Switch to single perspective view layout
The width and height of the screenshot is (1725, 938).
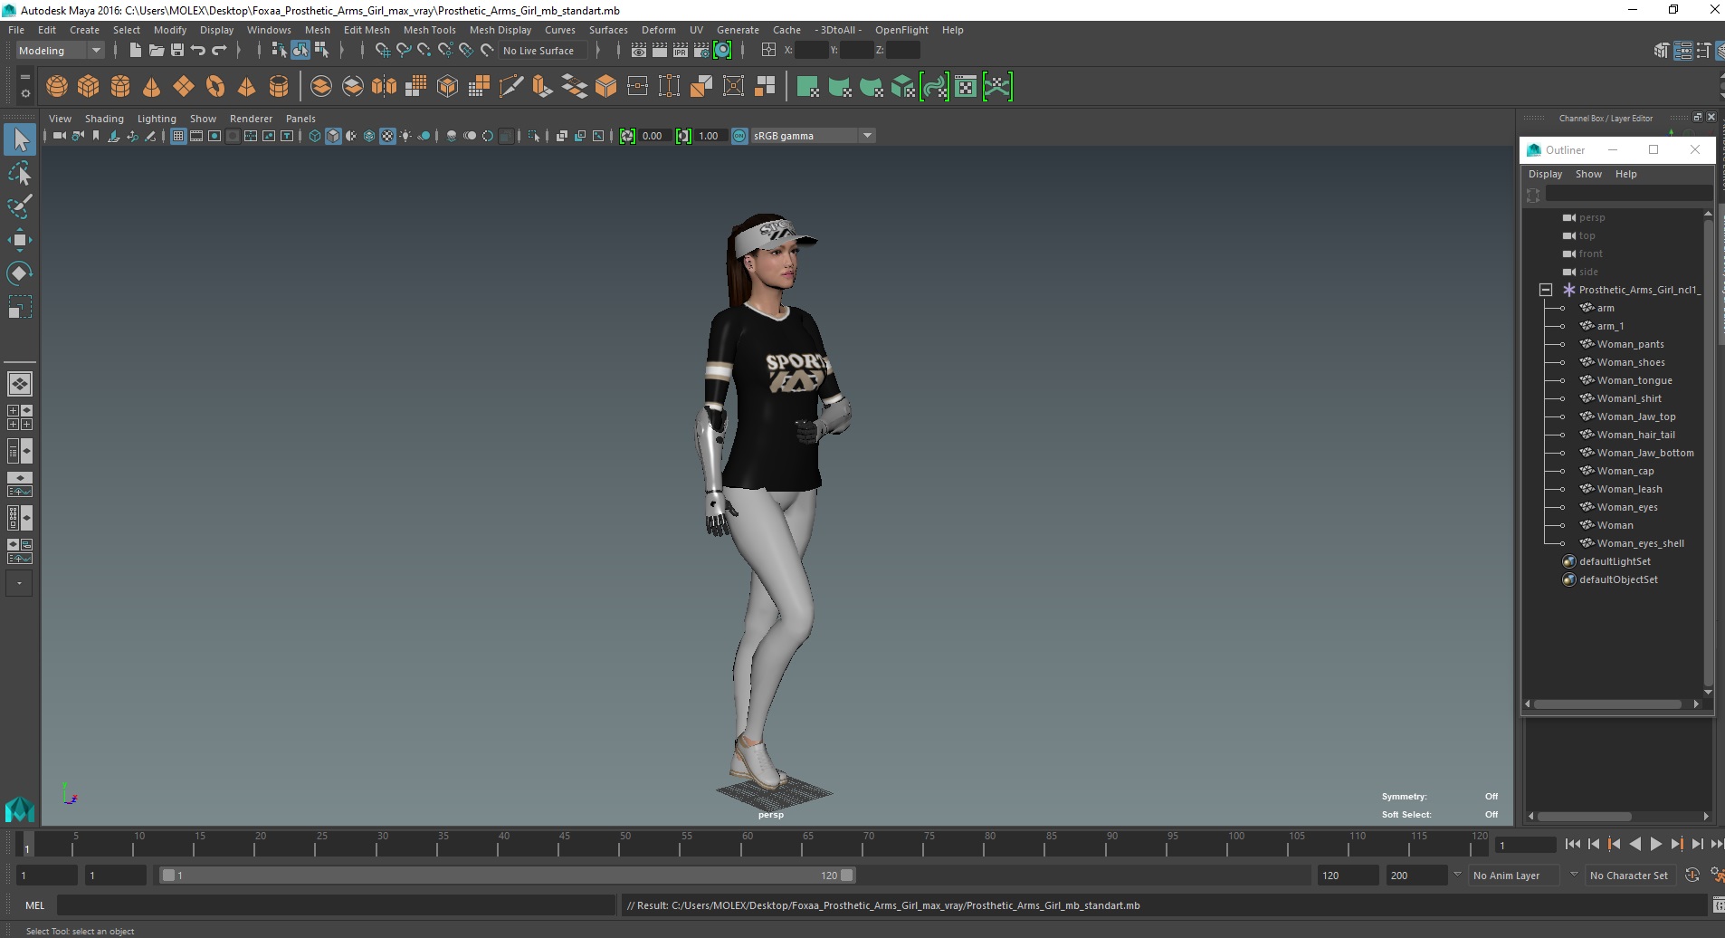(19, 384)
